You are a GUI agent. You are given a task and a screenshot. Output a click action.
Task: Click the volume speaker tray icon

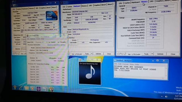167,97
